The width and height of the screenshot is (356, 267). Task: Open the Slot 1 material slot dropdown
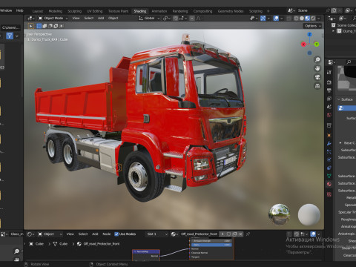tap(157, 234)
